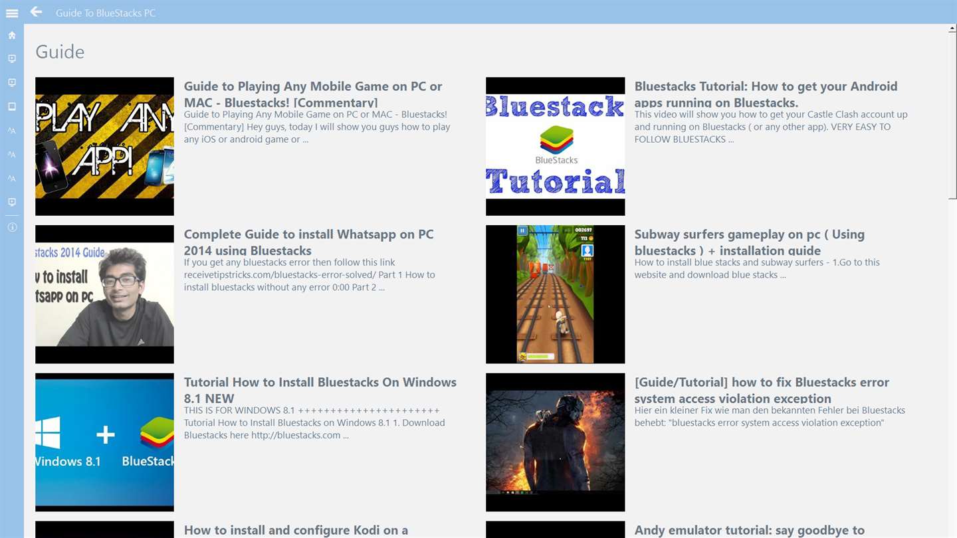This screenshot has width=957, height=538.
Task: Open the Home icon in the sidebar
Action: click(x=12, y=35)
